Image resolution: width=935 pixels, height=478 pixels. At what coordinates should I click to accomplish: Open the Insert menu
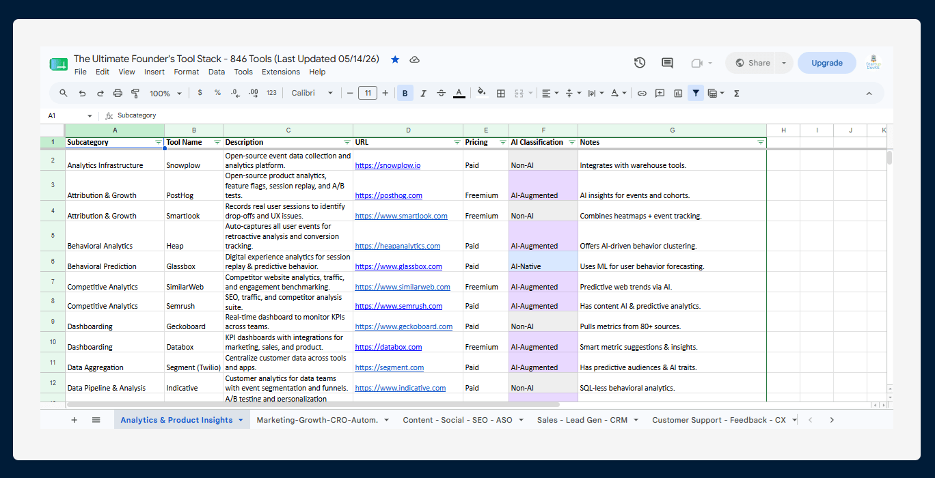point(154,72)
